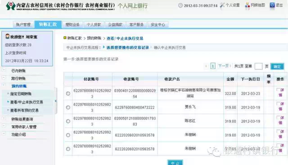Viewport: 288px width, 165px height.
Task: Open the 转账汇款 tab
Action: pyautogui.click(x=48, y=24)
